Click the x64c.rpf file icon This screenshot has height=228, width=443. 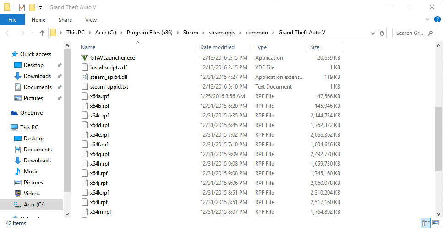pyautogui.click(x=84, y=116)
